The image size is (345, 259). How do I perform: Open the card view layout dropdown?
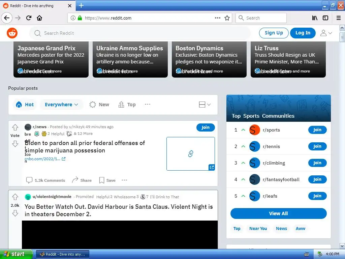pos(205,105)
